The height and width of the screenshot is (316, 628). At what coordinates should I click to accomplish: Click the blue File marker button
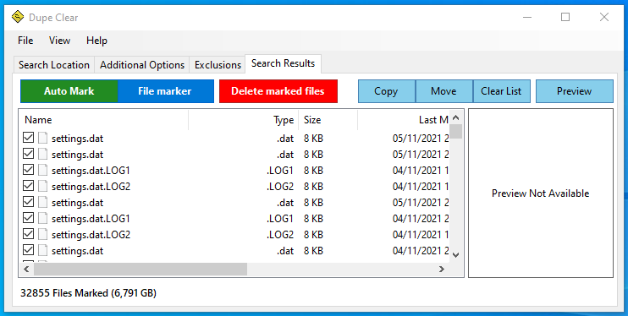(x=165, y=91)
